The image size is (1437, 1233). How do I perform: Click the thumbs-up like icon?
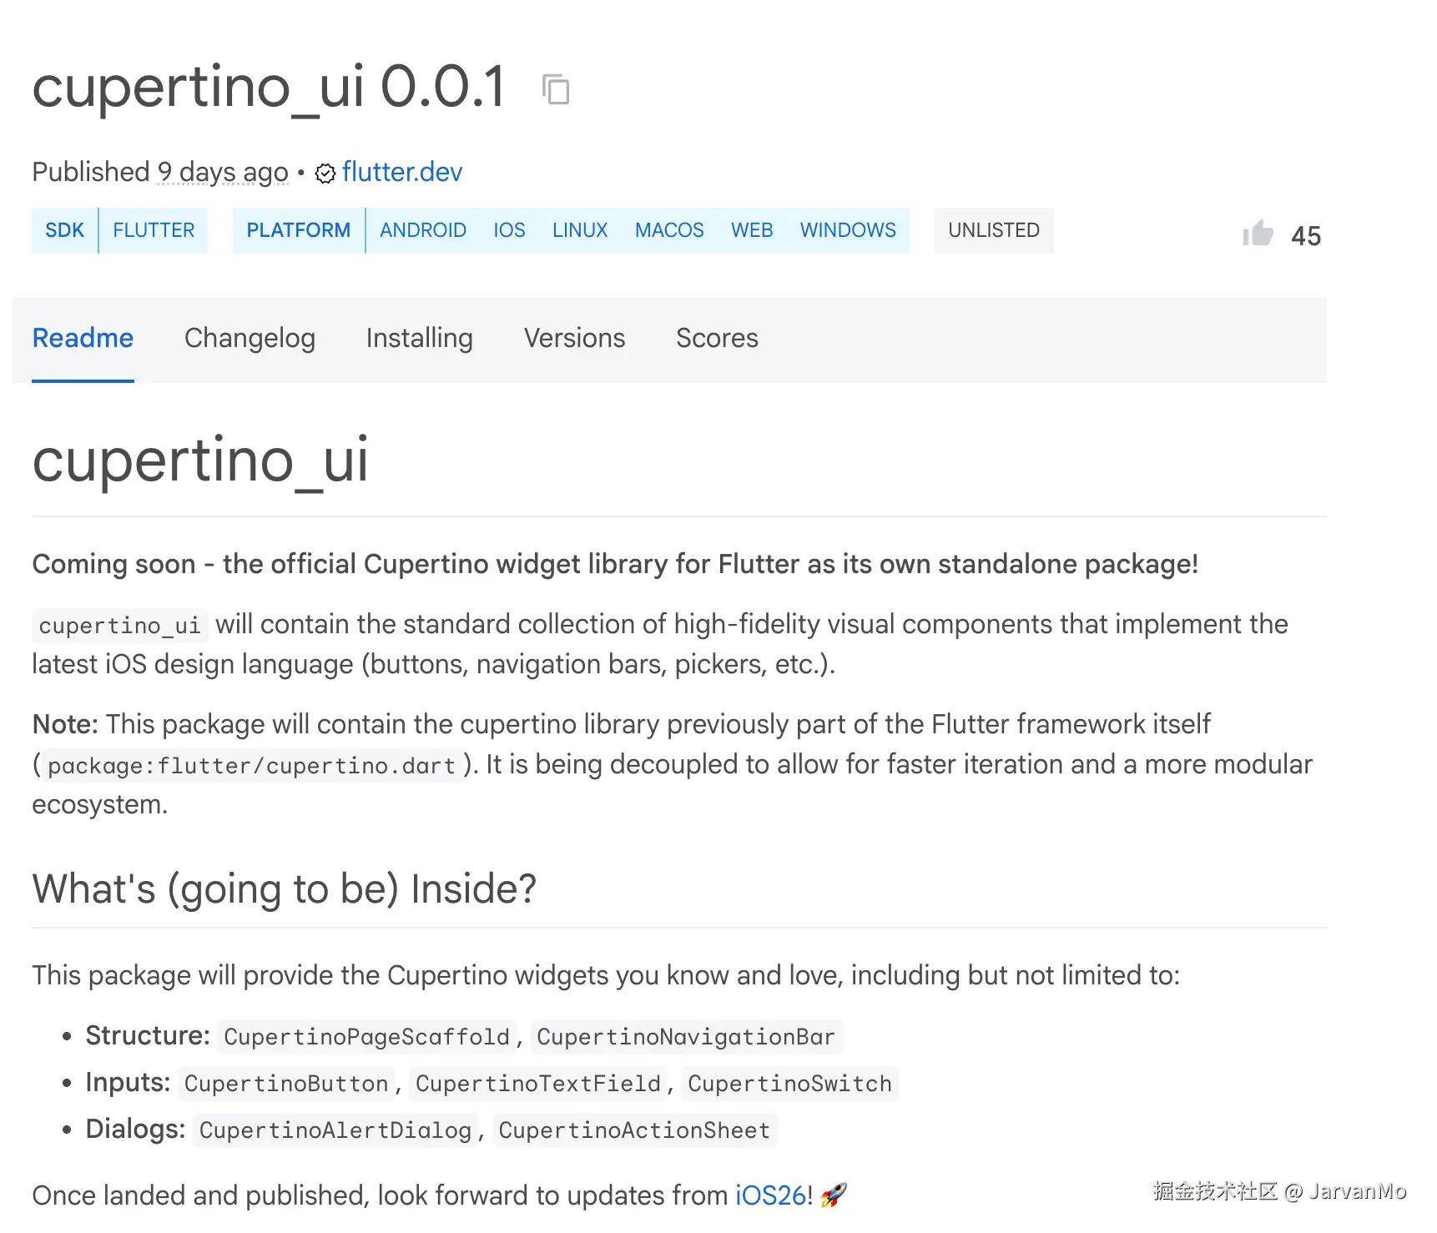tap(1258, 234)
